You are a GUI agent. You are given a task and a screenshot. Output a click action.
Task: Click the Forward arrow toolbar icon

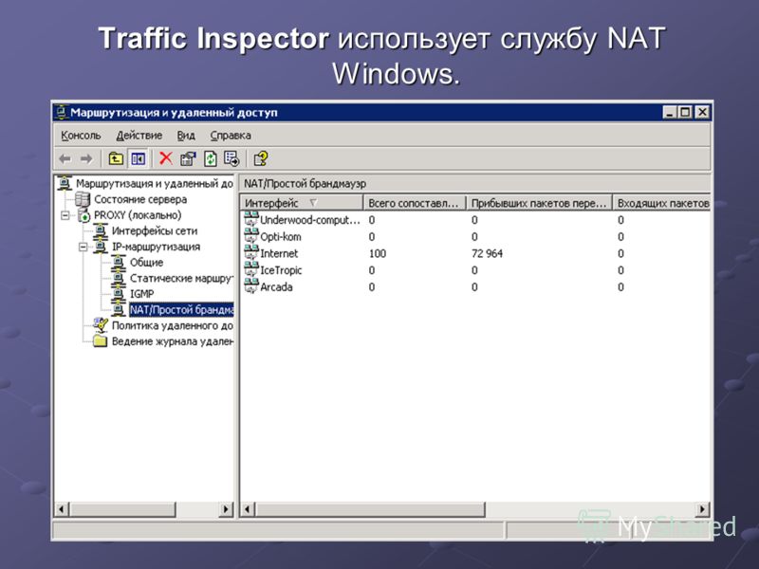pos(86,158)
